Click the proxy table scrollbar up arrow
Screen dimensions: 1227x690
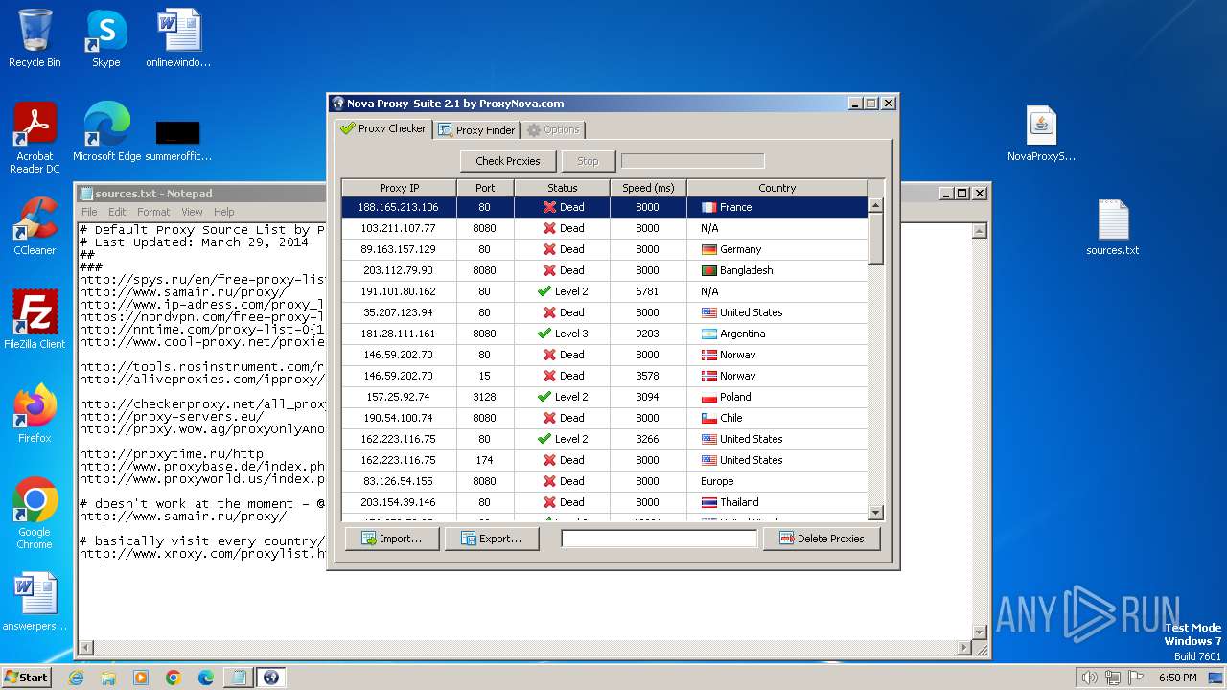coord(875,205)
